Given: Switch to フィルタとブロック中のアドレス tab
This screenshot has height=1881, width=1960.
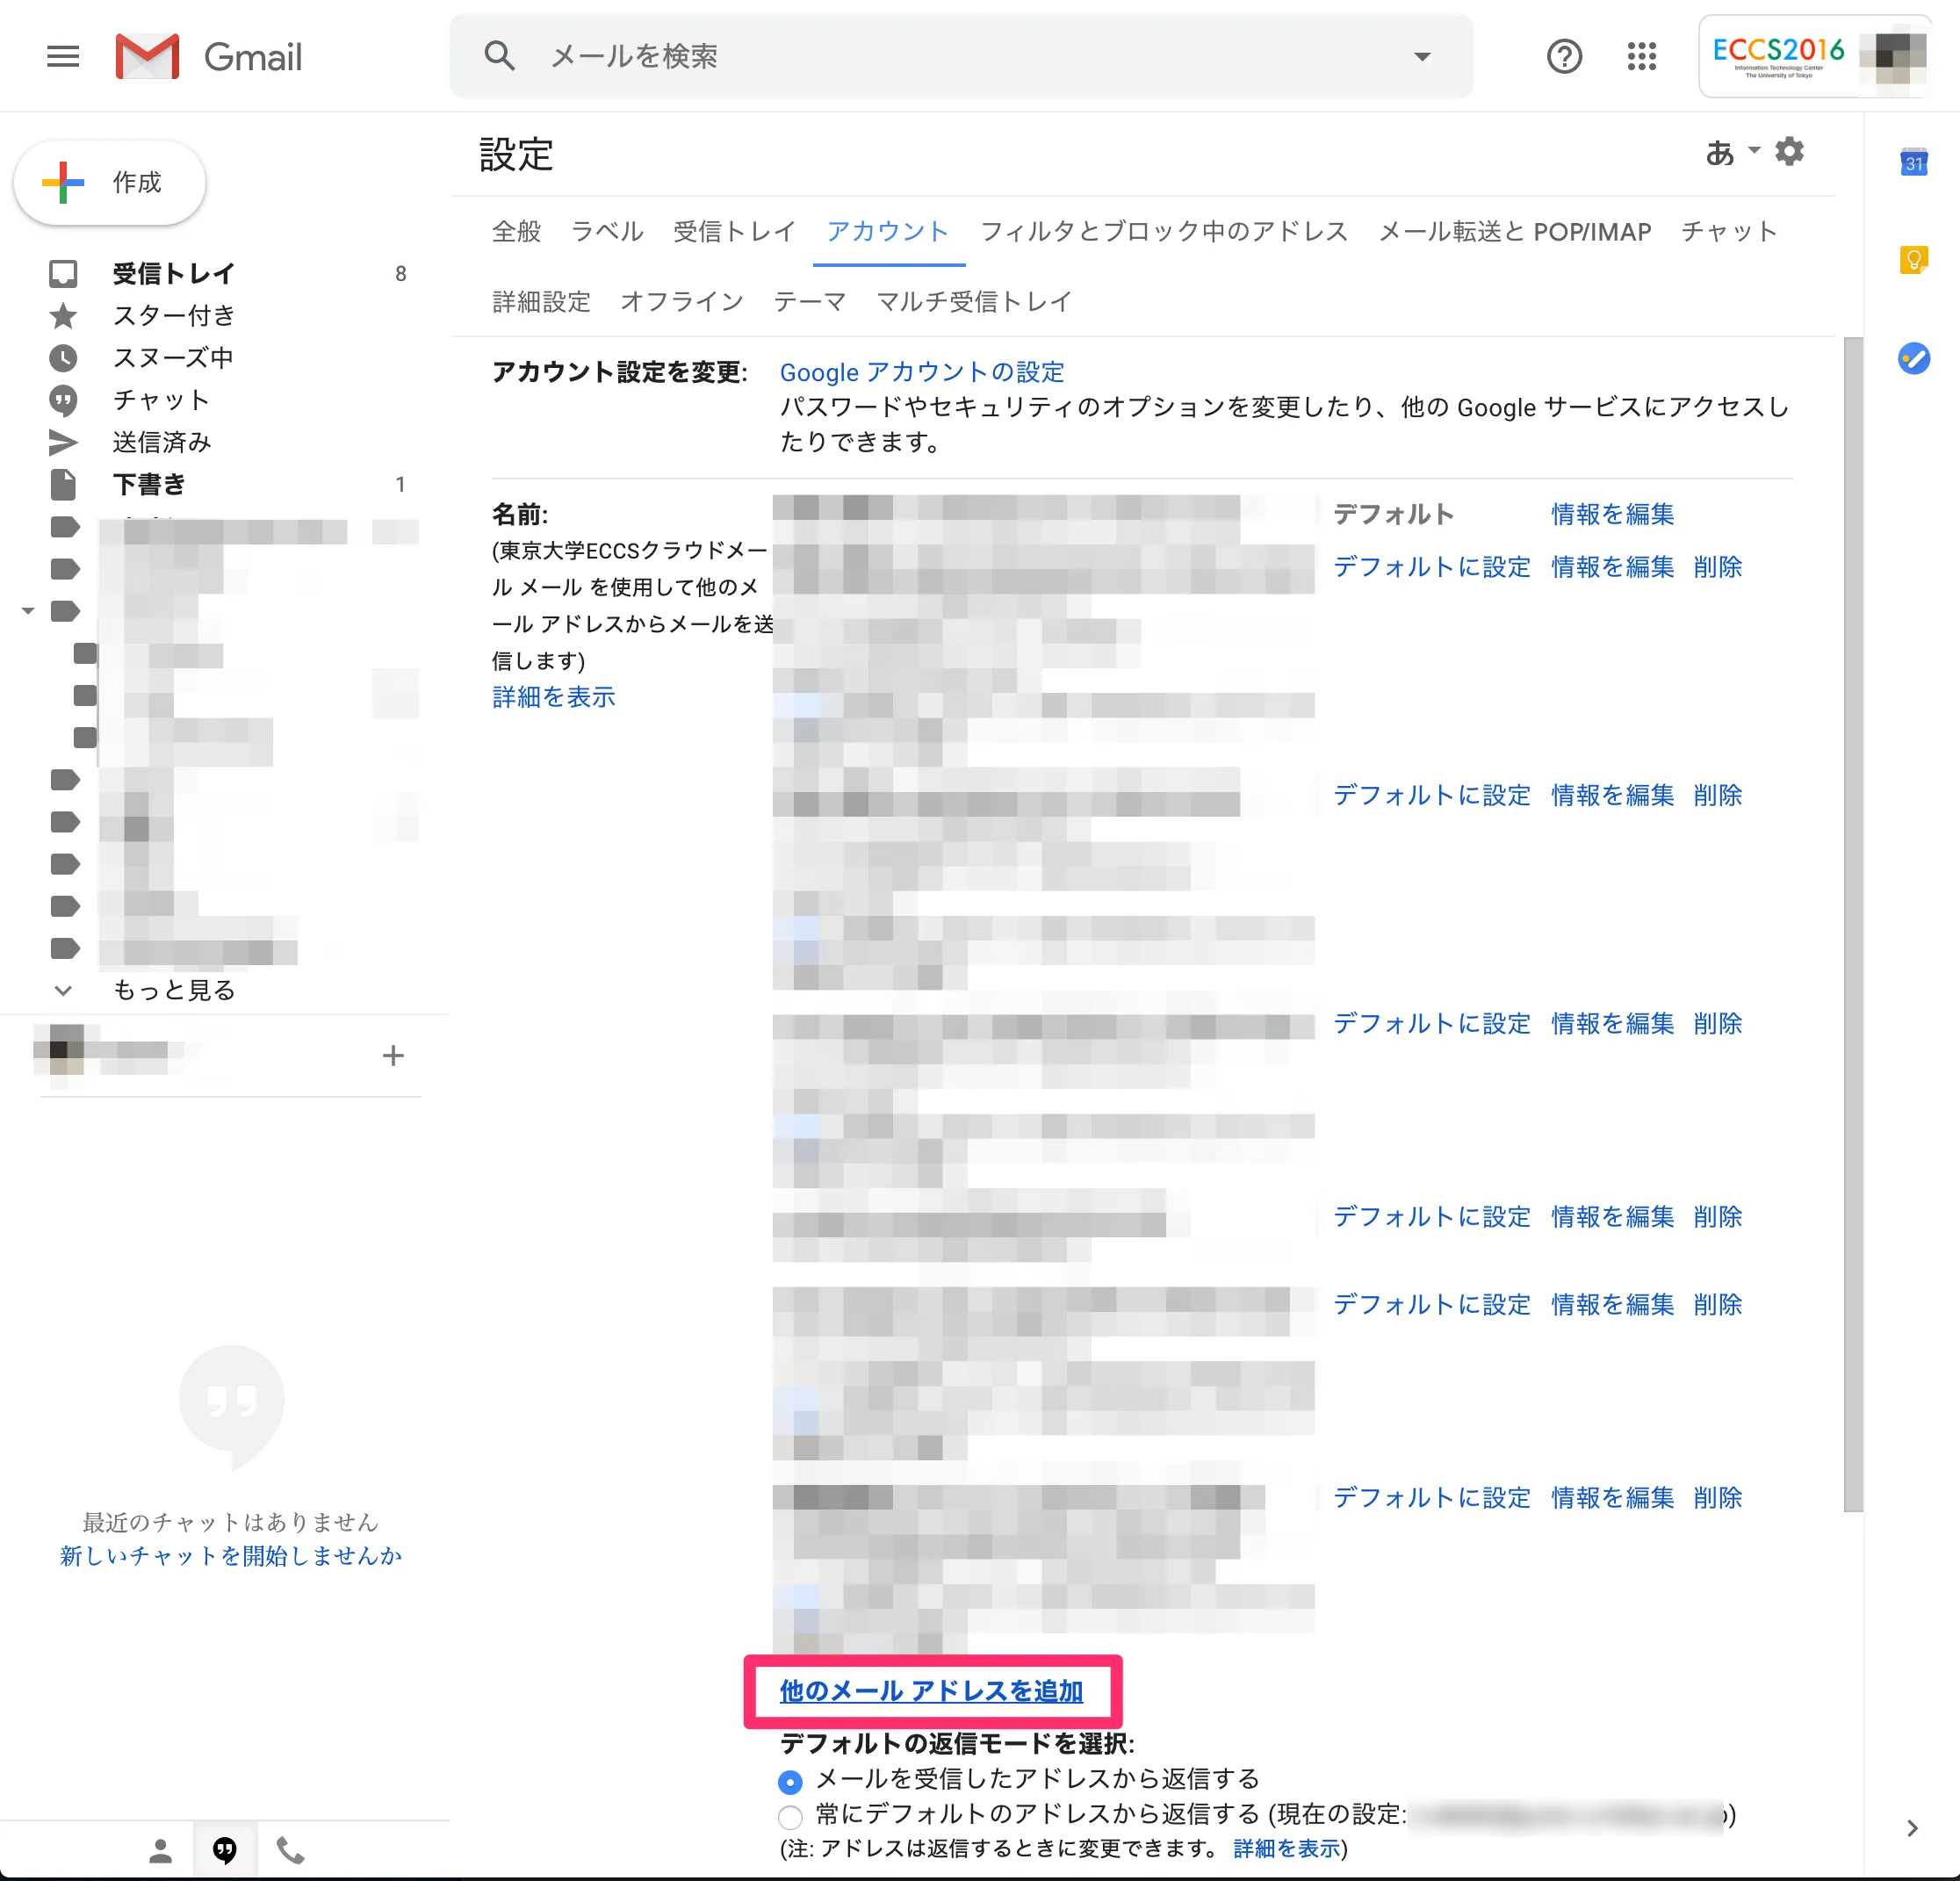Looking at the screenshot, I should (1163, 232).
